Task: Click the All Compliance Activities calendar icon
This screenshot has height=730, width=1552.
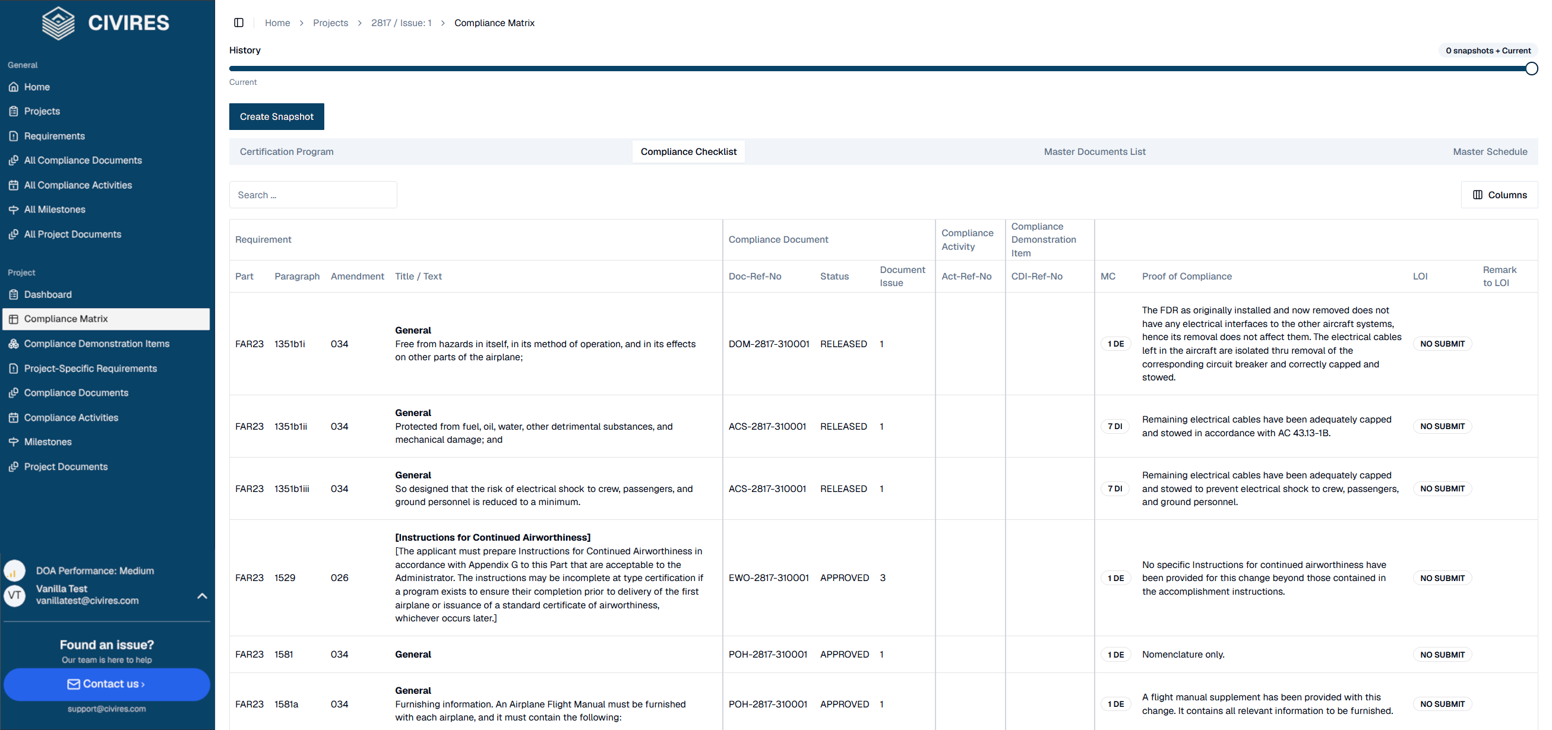Action: point(13,185)
